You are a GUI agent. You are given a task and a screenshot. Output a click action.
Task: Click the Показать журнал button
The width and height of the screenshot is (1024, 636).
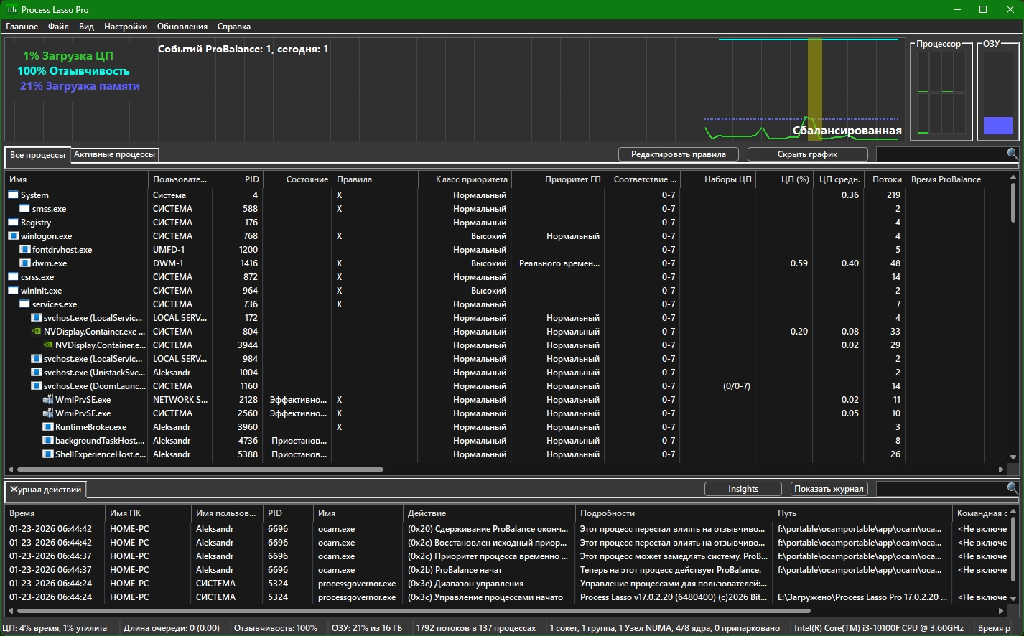[829, 489]
